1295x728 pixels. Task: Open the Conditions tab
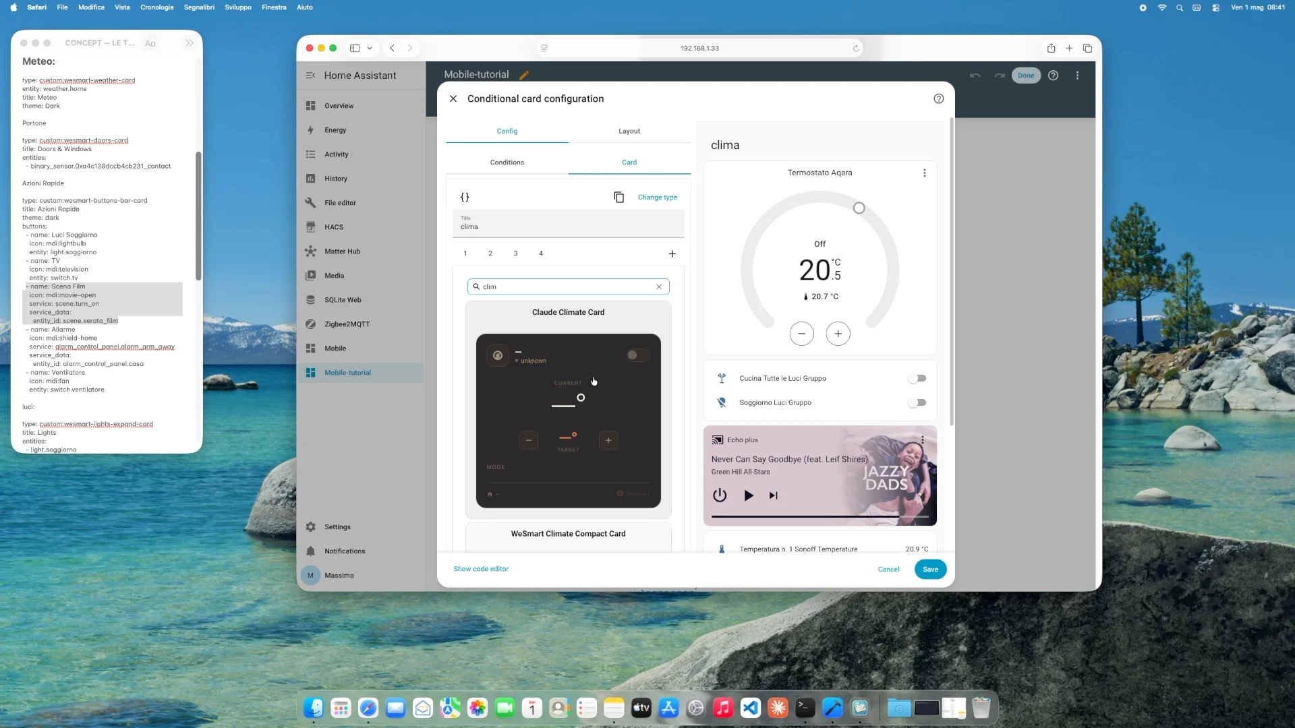point(507,162)
